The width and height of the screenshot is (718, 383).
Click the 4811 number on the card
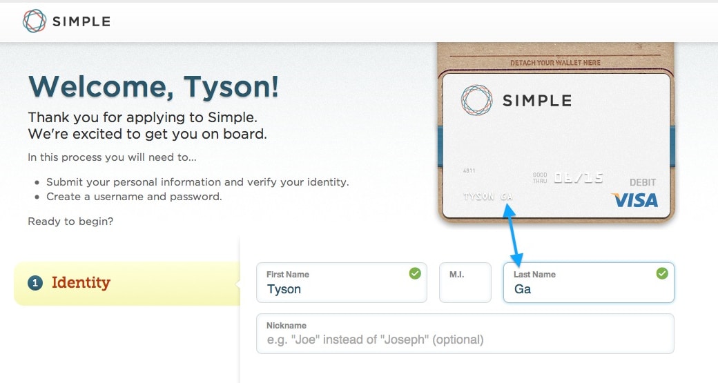pos(469,171)
